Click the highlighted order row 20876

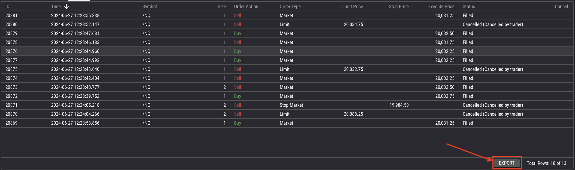pyautogui.click(x=11, y=51)
